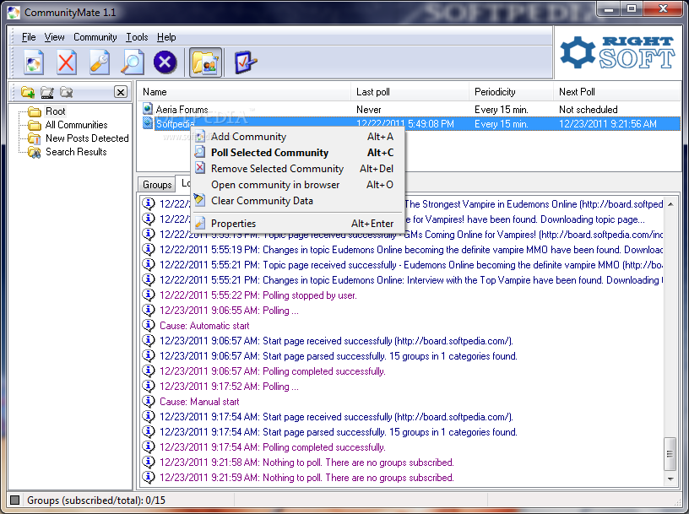This screenshot has width=689, height=514.
Task: Click log scrollbar up arrow
Action: click(670, 204)
